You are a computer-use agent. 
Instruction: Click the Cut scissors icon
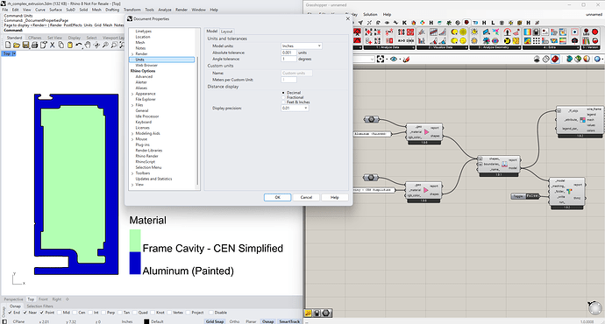52,45
